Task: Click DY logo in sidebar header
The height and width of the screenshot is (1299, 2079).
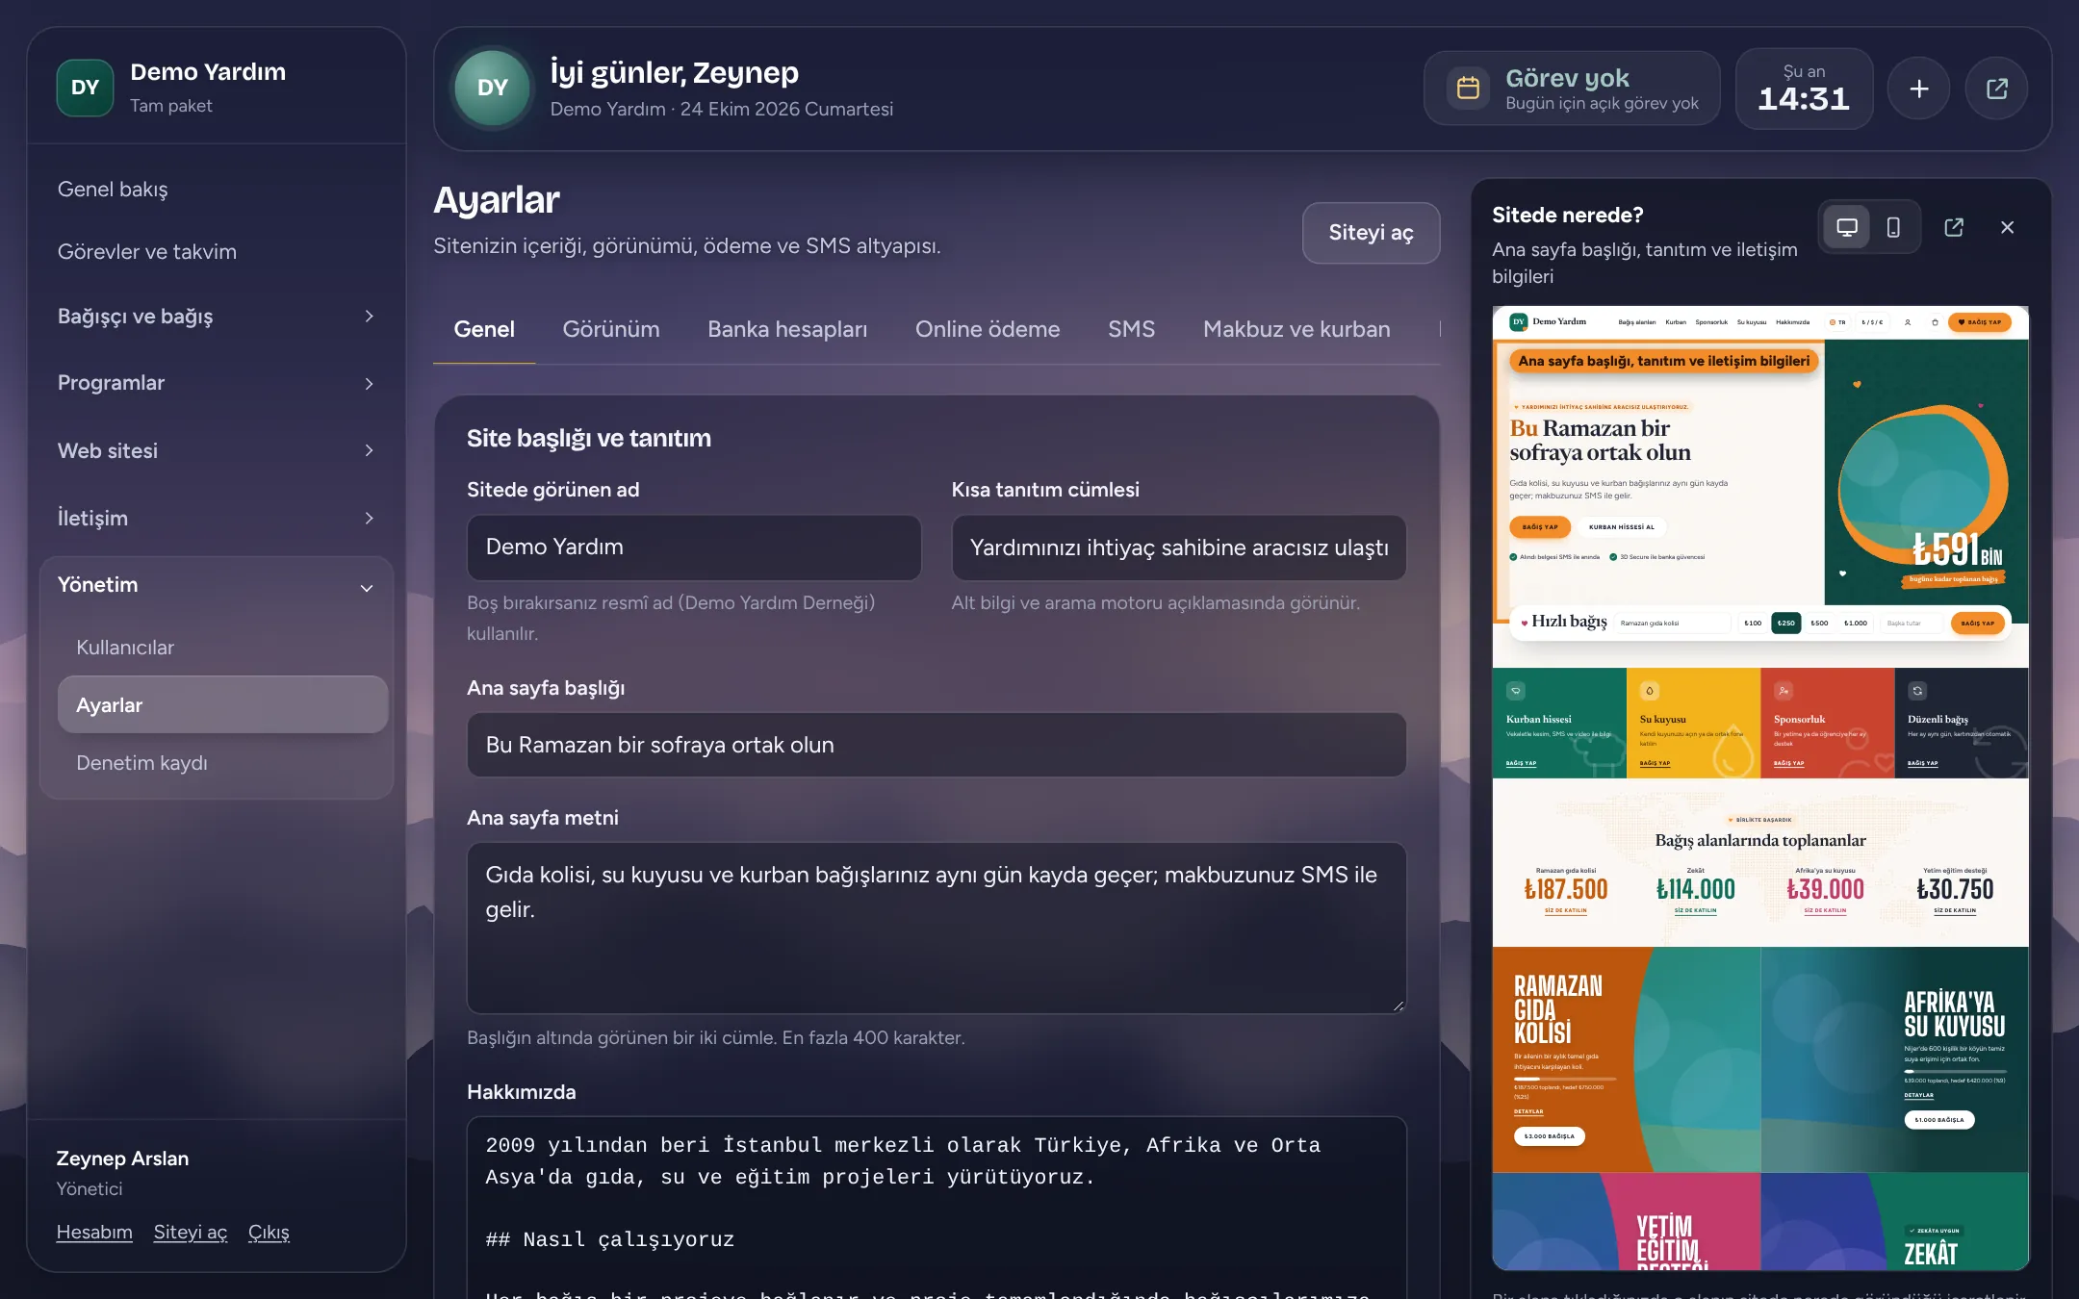Action: 85,87
